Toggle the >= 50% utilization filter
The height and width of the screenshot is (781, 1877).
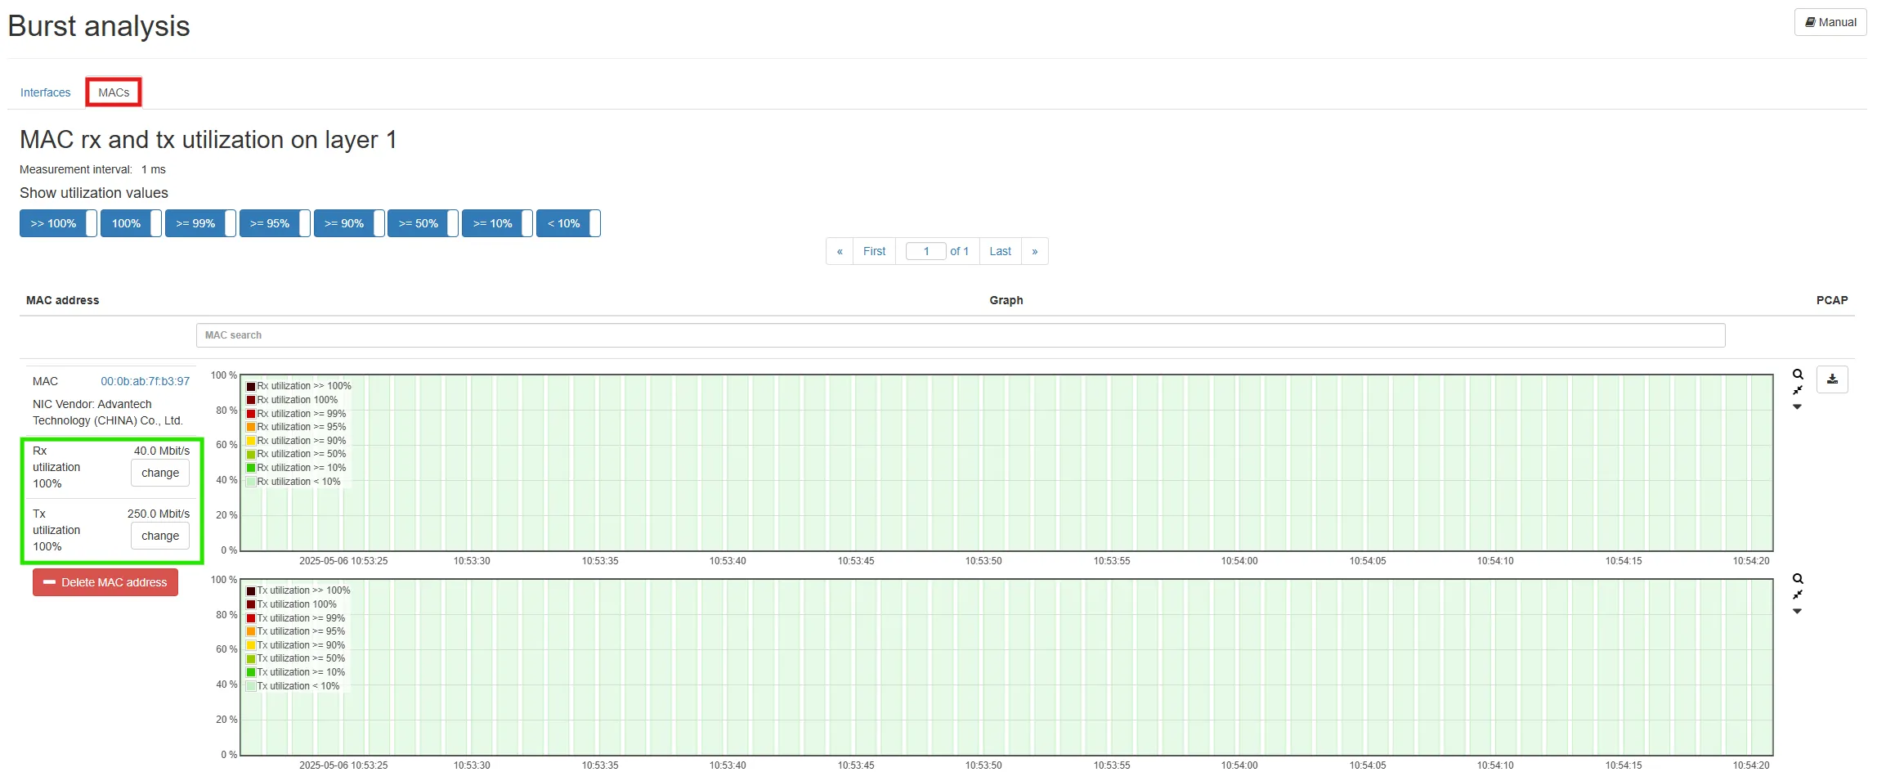click(x=419, y=223)
